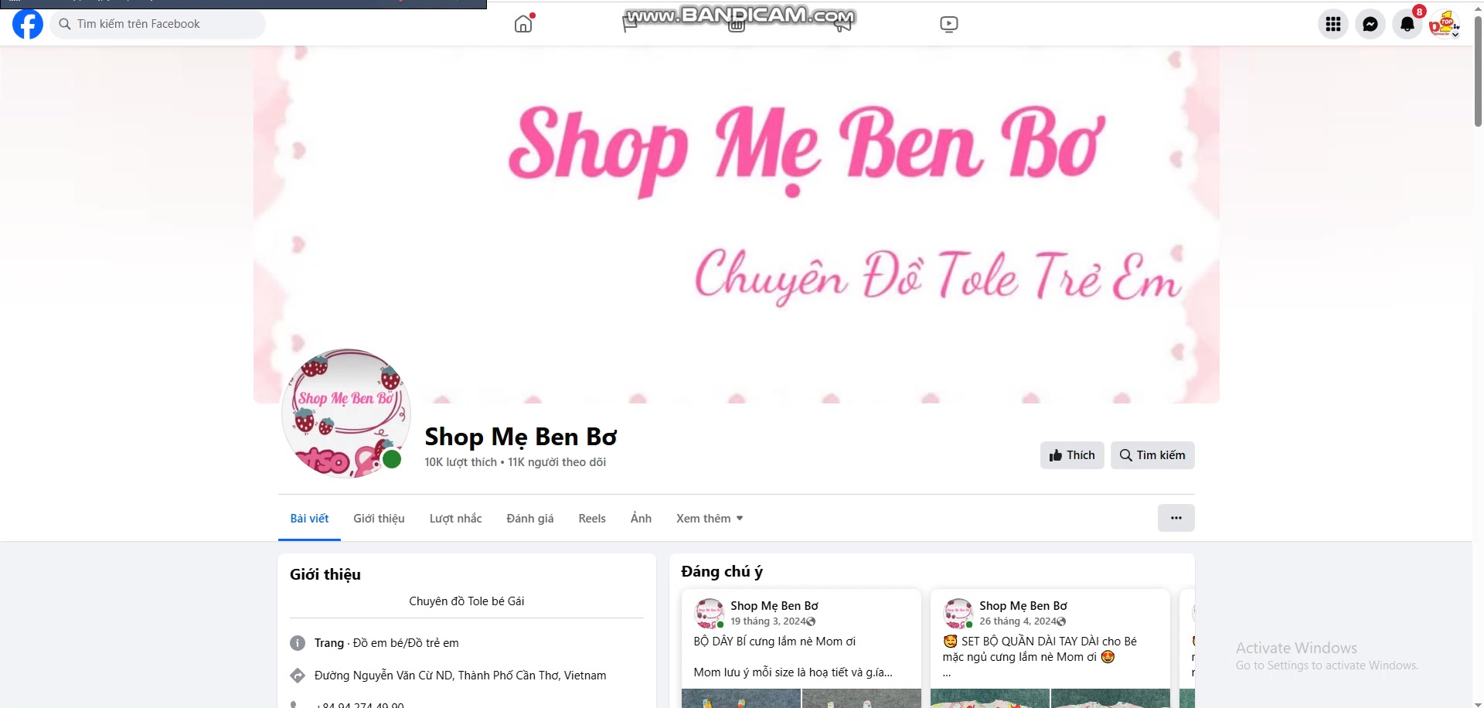The width and height of the screenshot is (1484, 708).
Task: Open the apps menu grid icon
Action: [x=1333, y=24]
